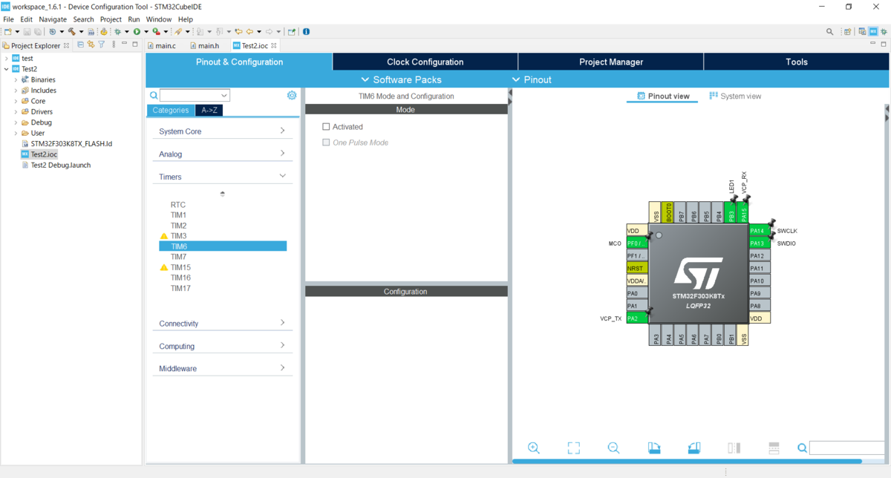
Task: Enable the Activated checkbox
Action: [x=326, y=127]
